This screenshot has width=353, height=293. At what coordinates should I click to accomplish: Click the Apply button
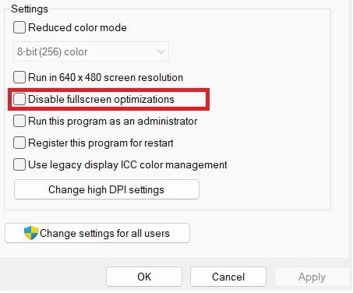[312, 277]
